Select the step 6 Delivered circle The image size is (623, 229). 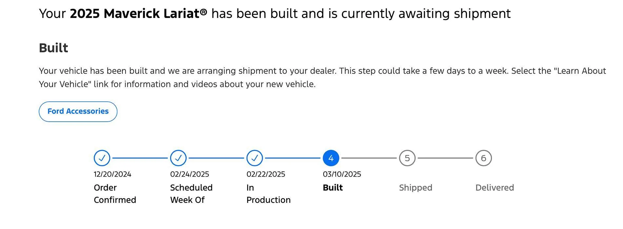[x=484, y=158]
